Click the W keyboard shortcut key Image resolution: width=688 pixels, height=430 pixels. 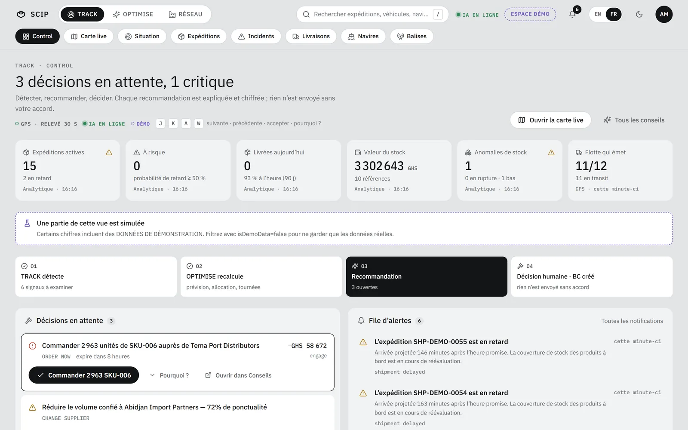point(198,123)
